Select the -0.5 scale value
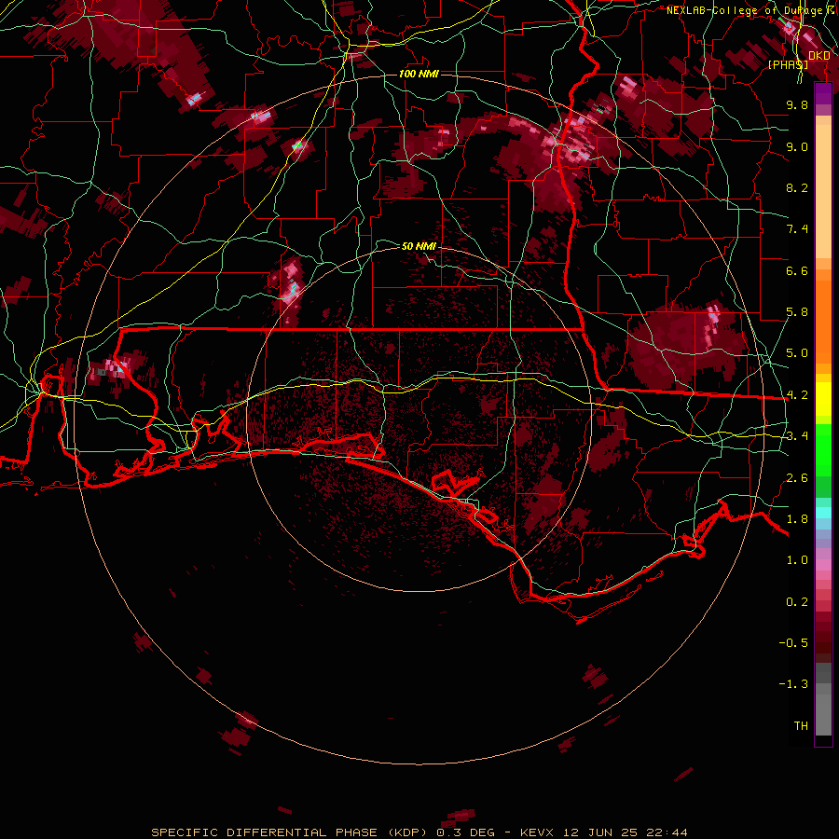The height and width of the screenshot is (839, 839). click(793, 643)
